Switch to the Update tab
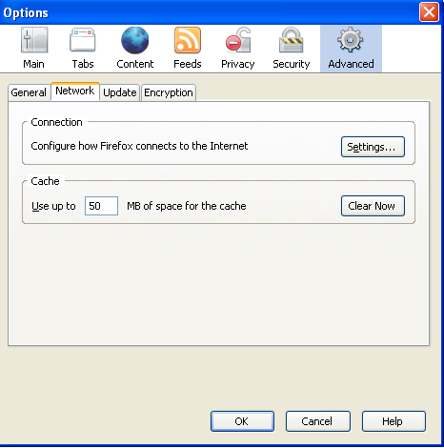This screenshot has width=444, height=448. 120,92
